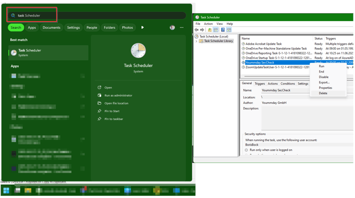
Task: Expand the Task Scheduler Library tree node
Action: 196,41
